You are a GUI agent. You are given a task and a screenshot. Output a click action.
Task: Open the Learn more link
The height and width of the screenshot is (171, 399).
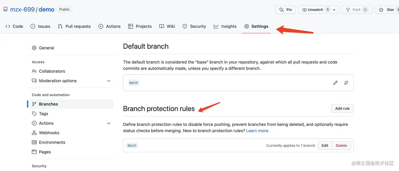click(258, 131)
